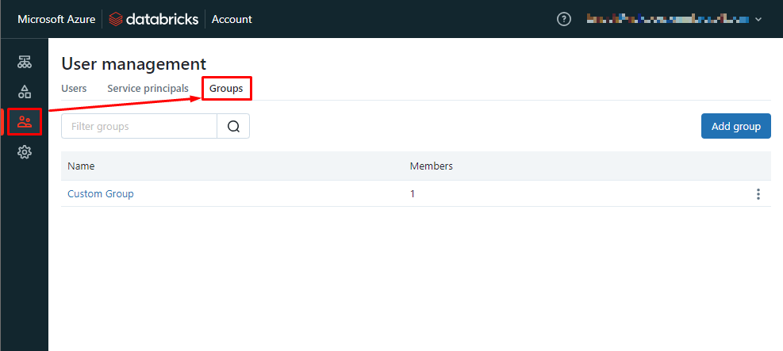Click the Members column header
This screenshot has height=351, width=783.
click(x=431, y=166)
